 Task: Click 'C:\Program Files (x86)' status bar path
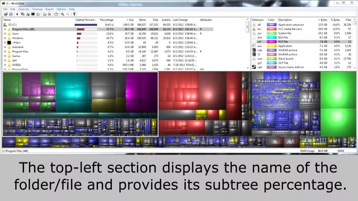coord(15,151)
